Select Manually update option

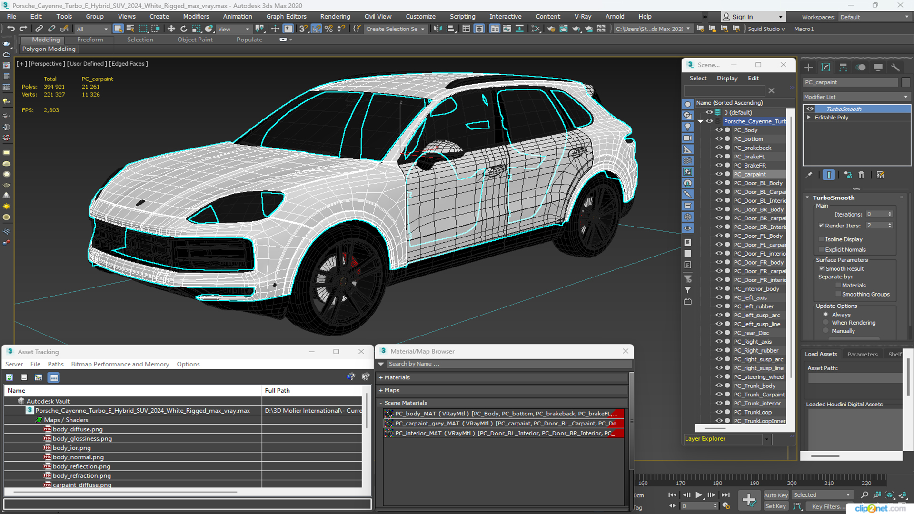[x=826, y=331]
